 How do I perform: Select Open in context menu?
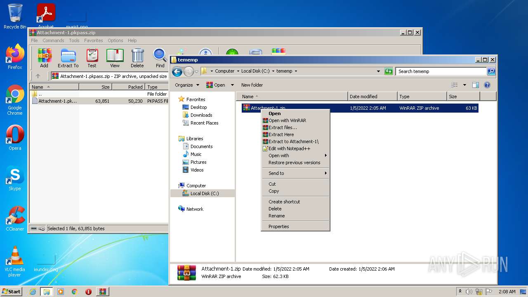(x=295, y=113)
